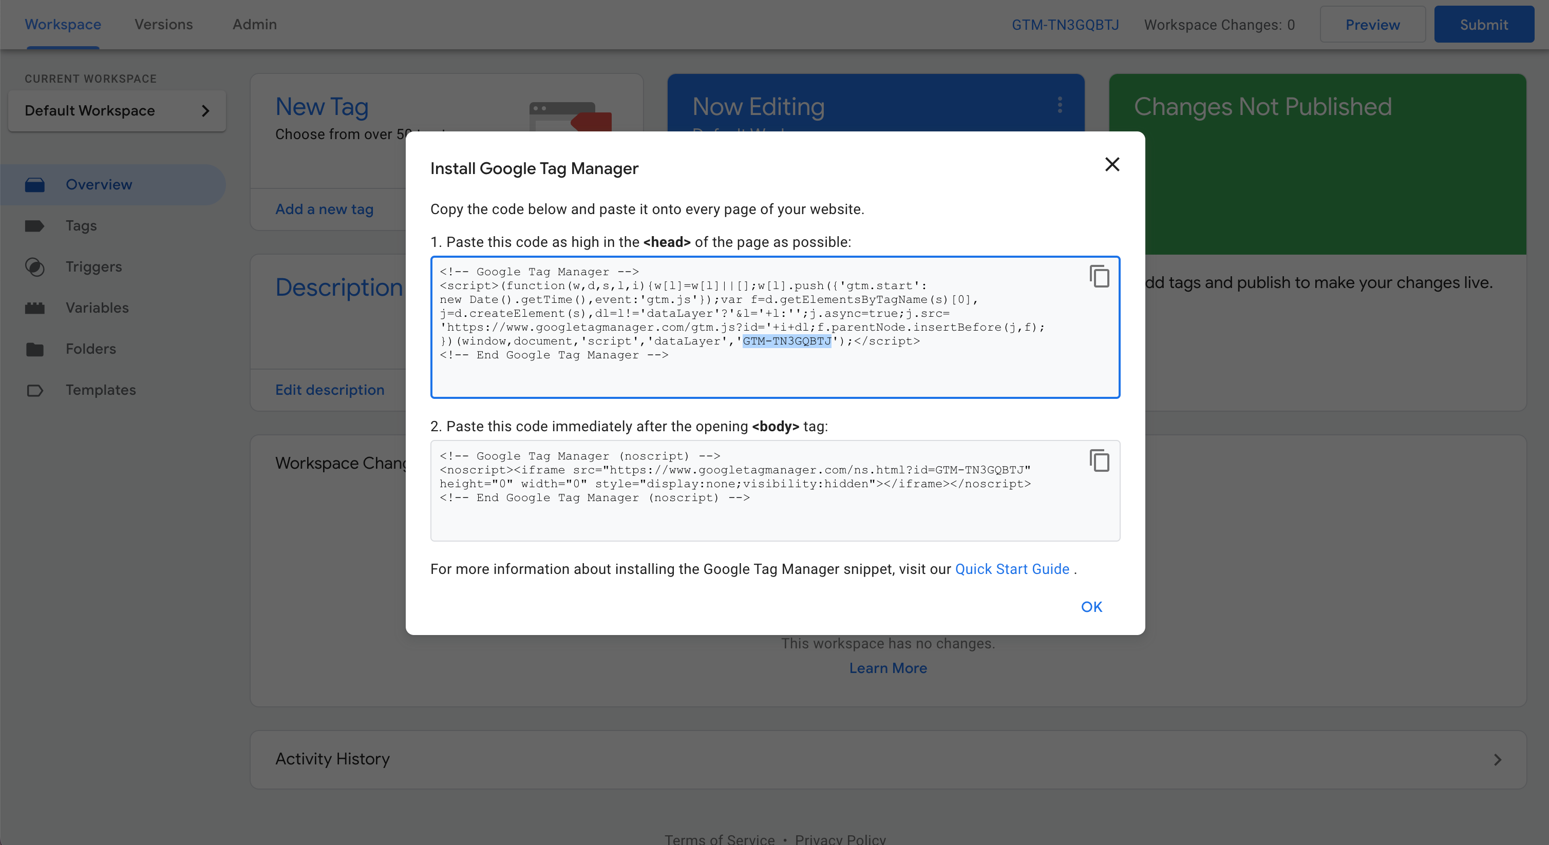
Task: Open Tags in the sidebar
Action: click(81, 225)
